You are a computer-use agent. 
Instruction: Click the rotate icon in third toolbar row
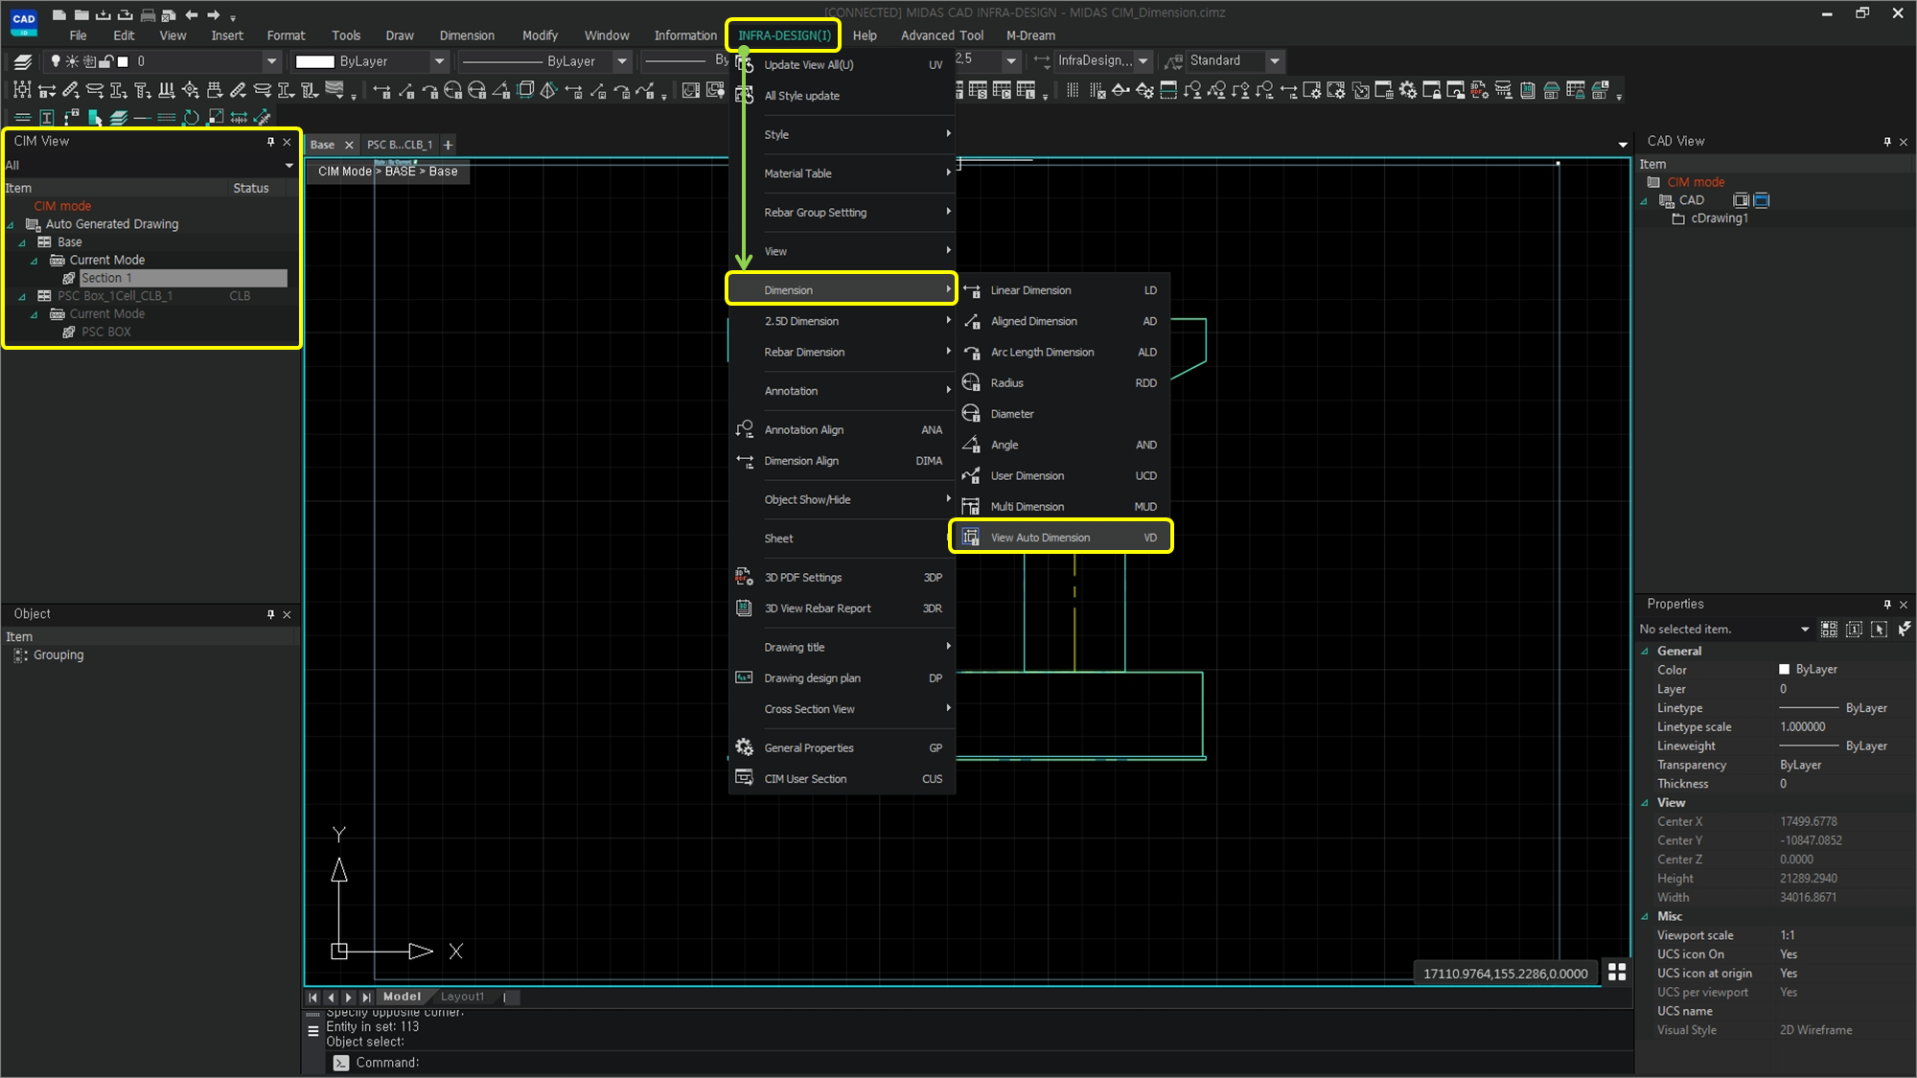point(191,117)
